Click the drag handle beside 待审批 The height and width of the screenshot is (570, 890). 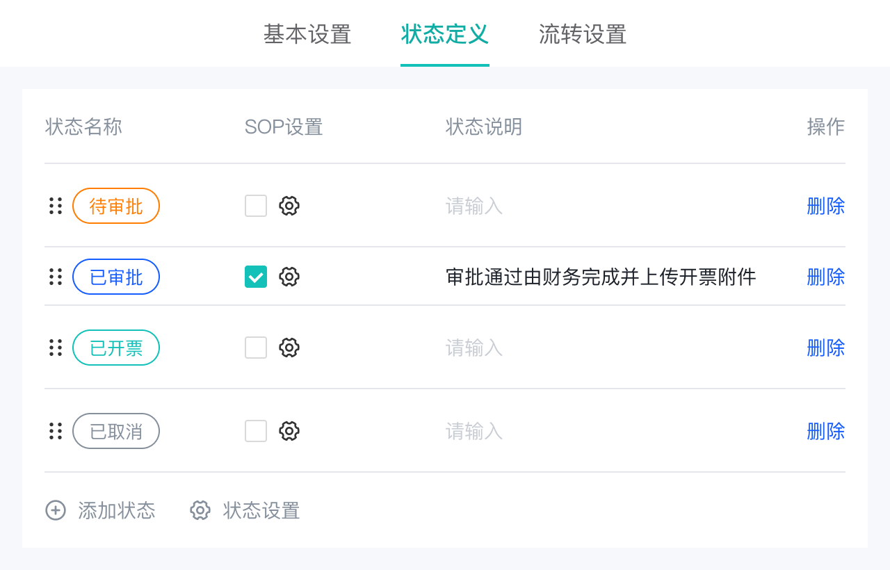tap(56, 206)
